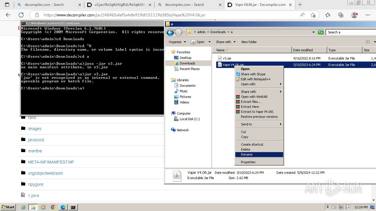The image size is (376, 211).
Task: Choose Share with Skype
Action: pos(259,74)
